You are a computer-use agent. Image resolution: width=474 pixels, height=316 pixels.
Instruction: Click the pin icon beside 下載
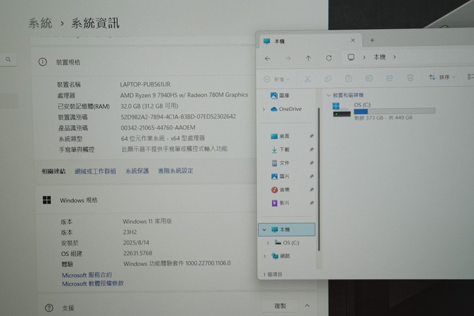point(311,150)
